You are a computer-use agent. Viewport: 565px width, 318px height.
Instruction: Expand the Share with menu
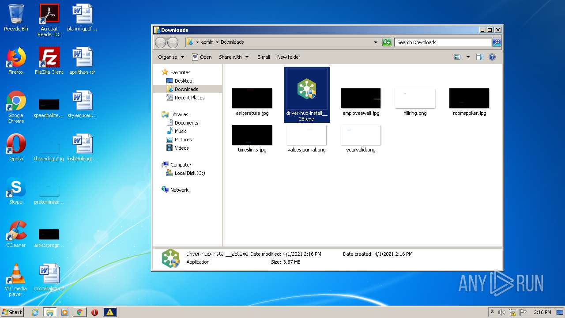coord(234,57)
